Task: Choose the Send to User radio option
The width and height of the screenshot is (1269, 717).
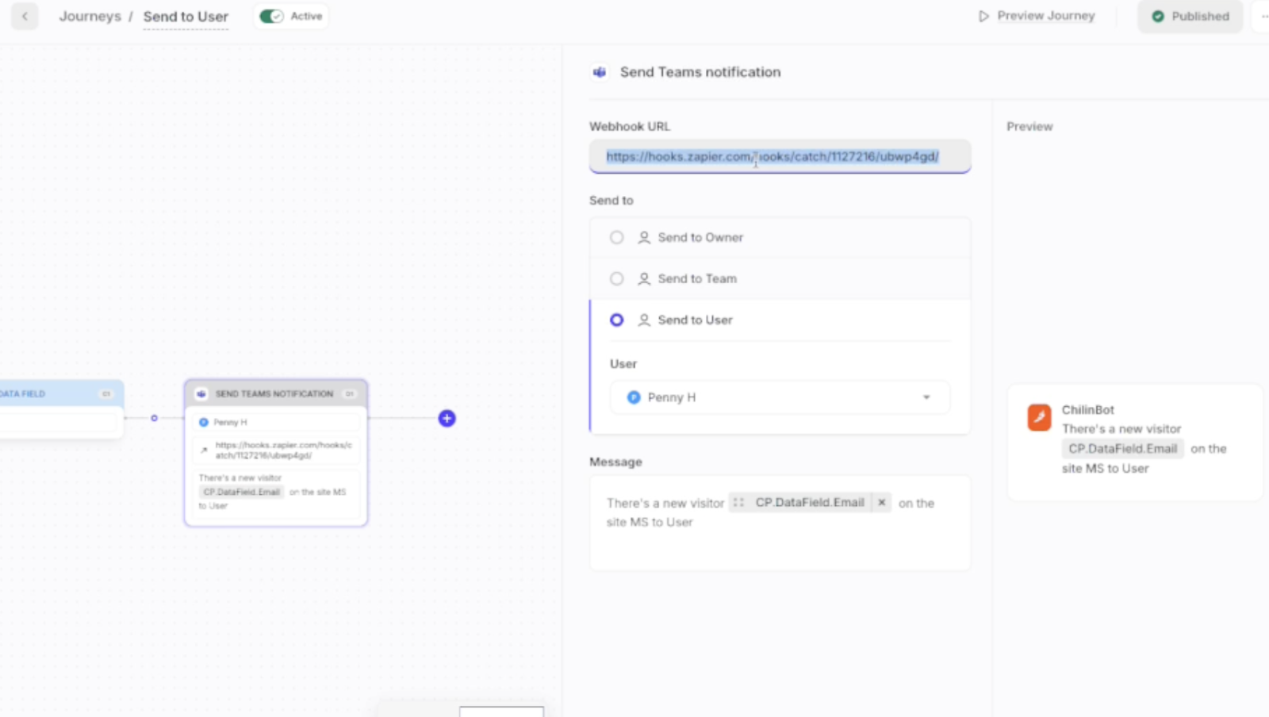Action: 616,320
